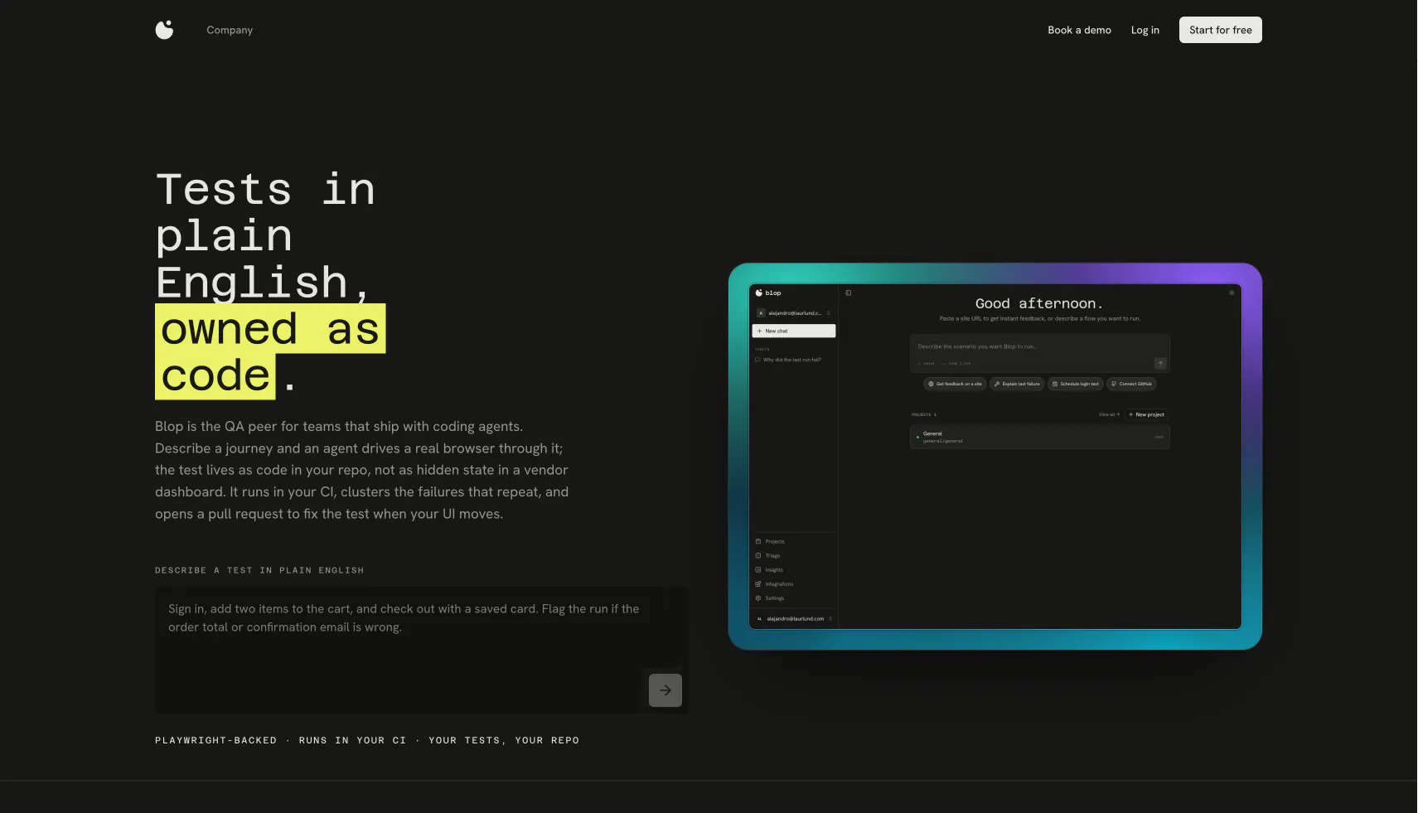The height and width of the screenshot is (813, 1418).
Task: Open Projects in the preview sidebar
Action: (x=770, y=541)
